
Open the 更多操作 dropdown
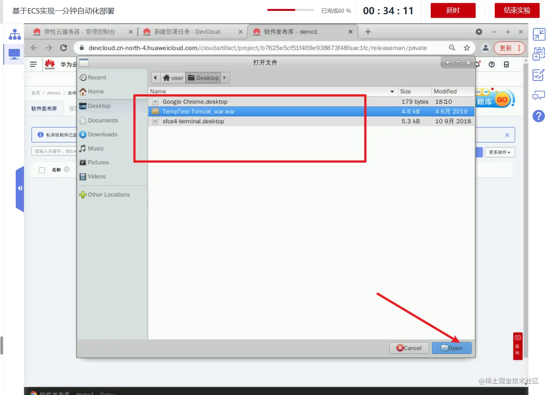coord(500,152)
